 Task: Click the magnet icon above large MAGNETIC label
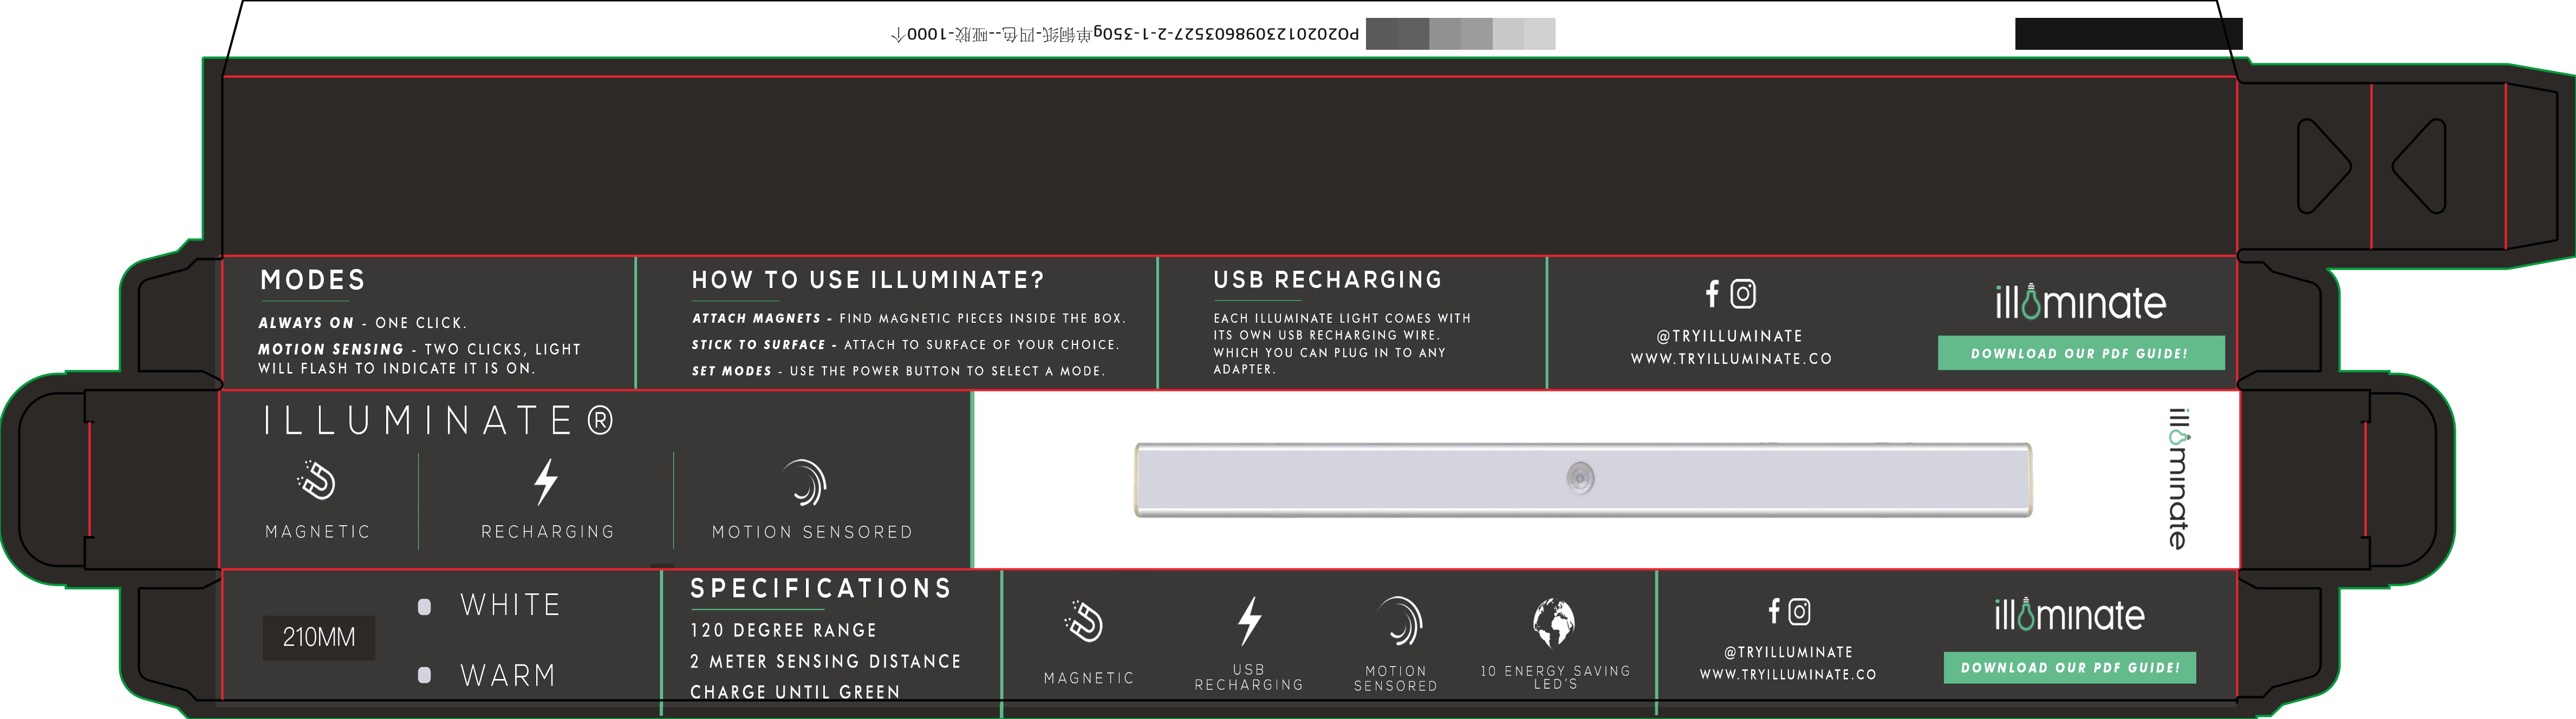317,481
